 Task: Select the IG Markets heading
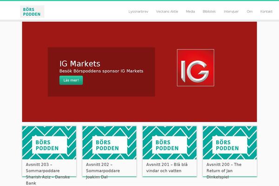coord(80,64)
